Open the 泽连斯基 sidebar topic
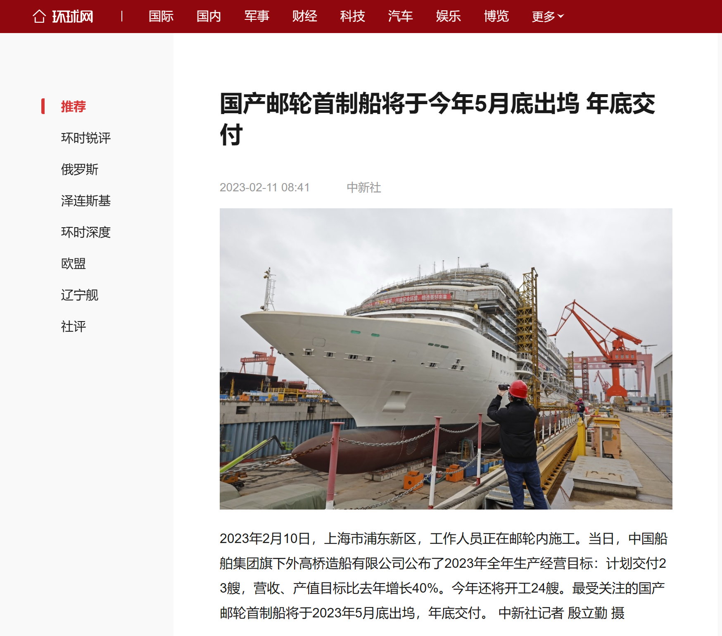Screen dimensions: 722x636 86,201
